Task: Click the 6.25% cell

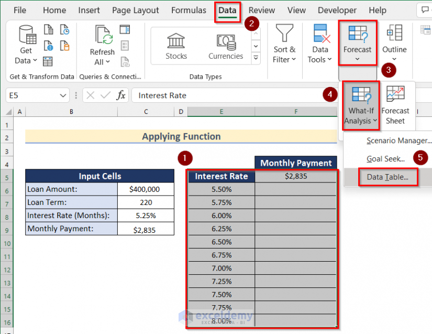Action: point(221,229)
